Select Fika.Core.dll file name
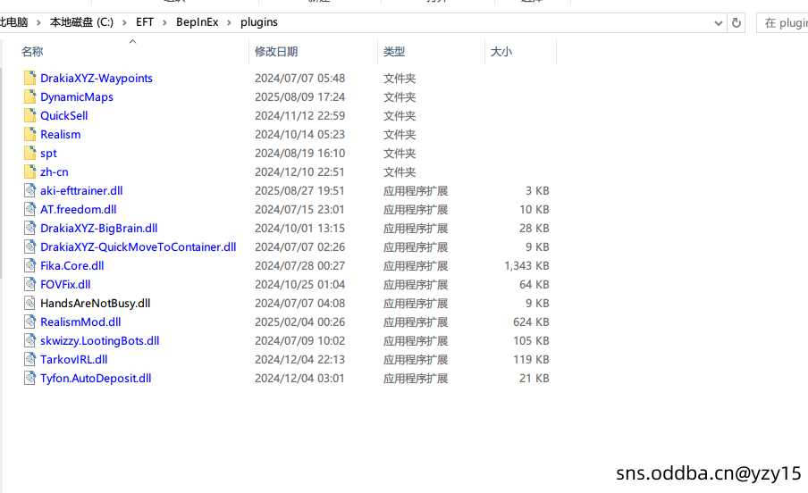 pos(72,266)
